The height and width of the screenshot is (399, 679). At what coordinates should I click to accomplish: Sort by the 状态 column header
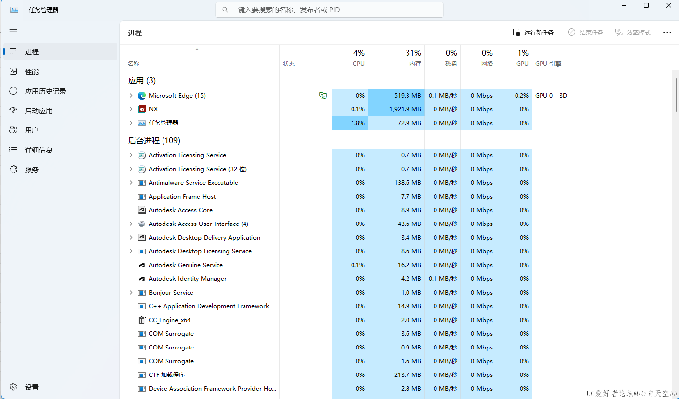point(306,57)
